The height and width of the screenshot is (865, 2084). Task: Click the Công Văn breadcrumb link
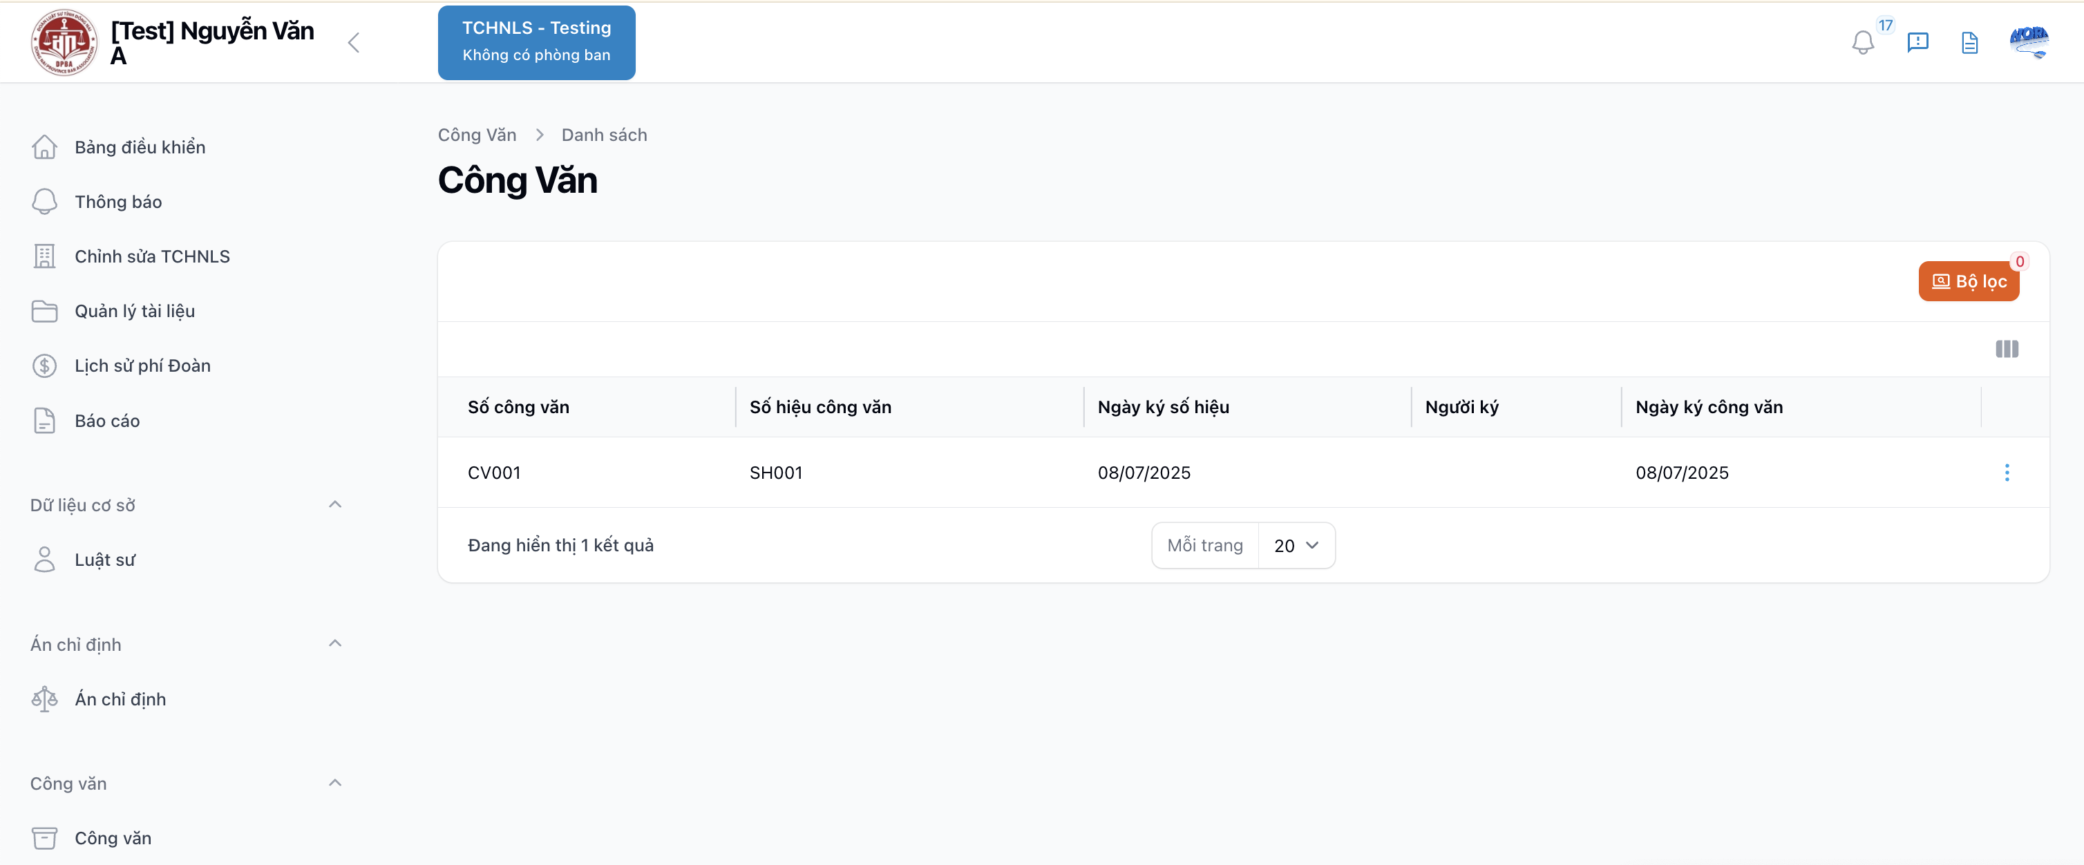coord(477,135)
